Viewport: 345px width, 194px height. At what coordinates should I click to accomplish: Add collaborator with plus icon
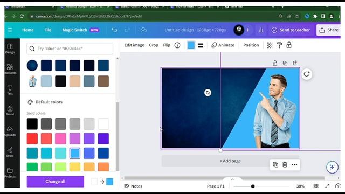pos(248,30)
